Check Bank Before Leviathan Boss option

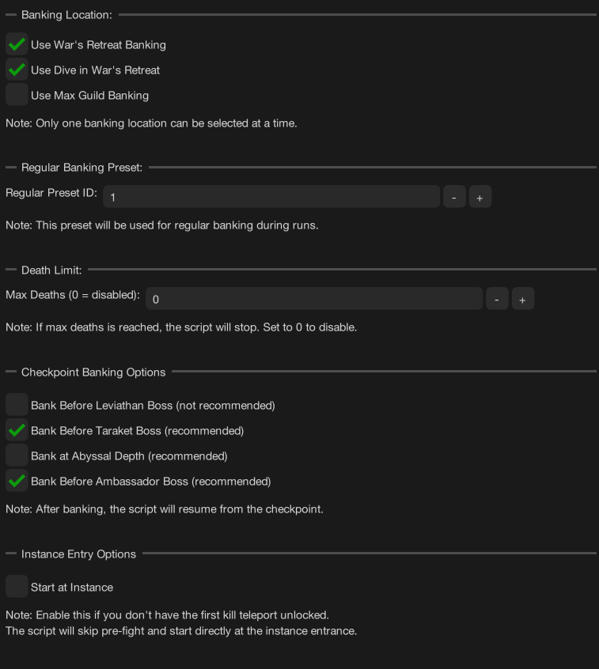(x=17, y=406)
